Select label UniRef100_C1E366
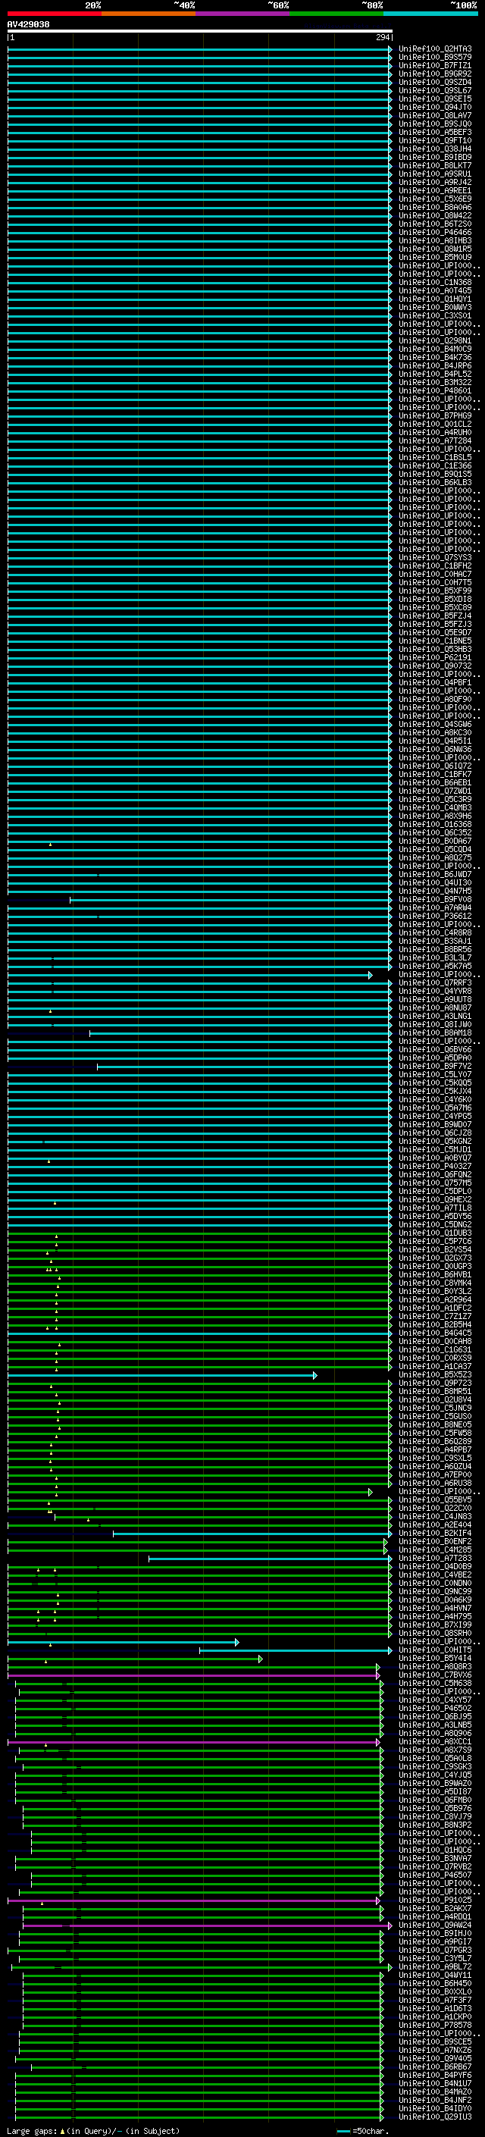Image resolution: width=485 pixels, height=2137 pixels. pyautogui.click(x=435, y=466)
